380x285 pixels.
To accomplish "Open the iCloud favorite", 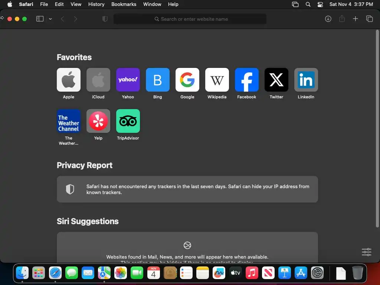I will point(98,80).
